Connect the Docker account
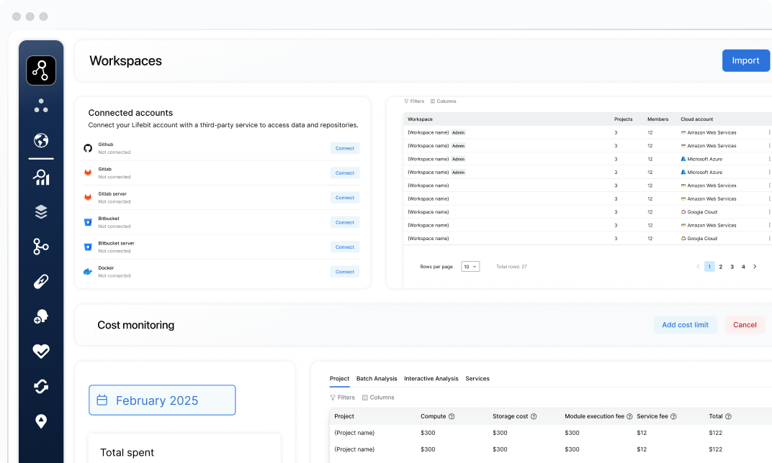The height and width of the screenshot is (463, 772). (x=345, y=272)
